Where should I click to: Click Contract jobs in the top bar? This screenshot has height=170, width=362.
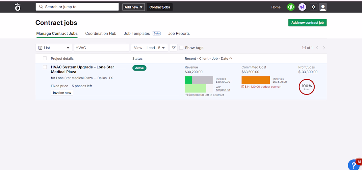[160, 7]
